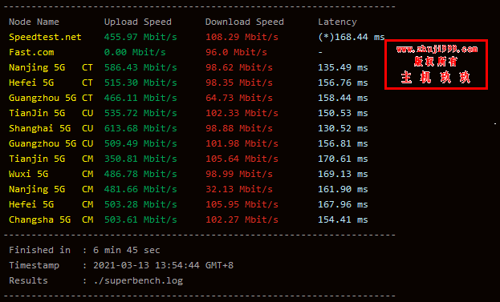The width and height of the screenshot is (500, 302).
Task: Click latency value 156.76 ms
Action: [x=343, y=83]
